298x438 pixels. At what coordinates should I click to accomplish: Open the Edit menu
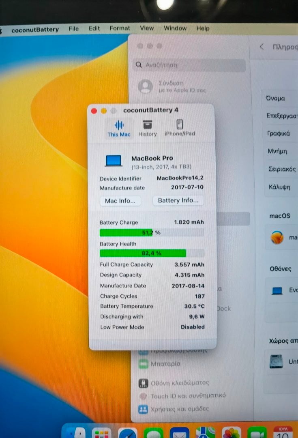coord(94,28)
